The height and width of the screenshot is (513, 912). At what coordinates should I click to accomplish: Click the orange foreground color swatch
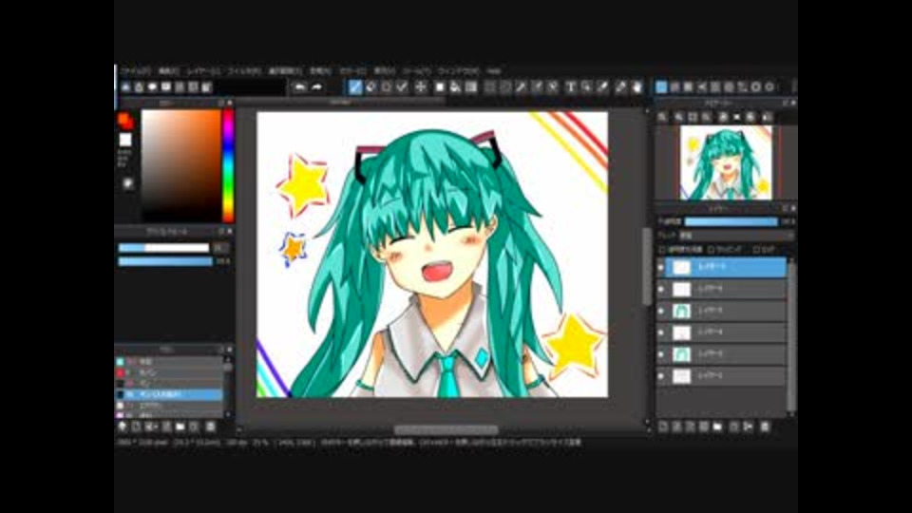click(x=124, y=121)
